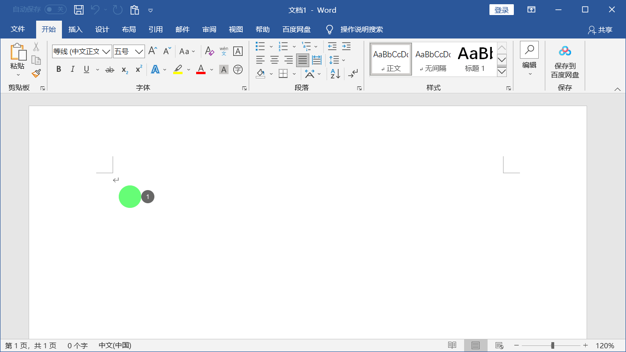Apply strikethrough formatting
Screen dimensions: 626x352
click(x=110, y=69)
